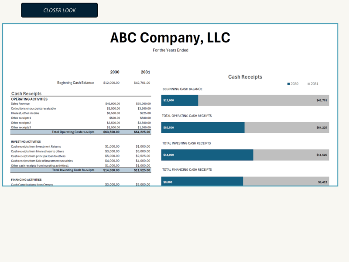This screenshot has height=262, width=349.
Task: Select Cash receipts from Sale of investment securities
Action: (42, 161)
